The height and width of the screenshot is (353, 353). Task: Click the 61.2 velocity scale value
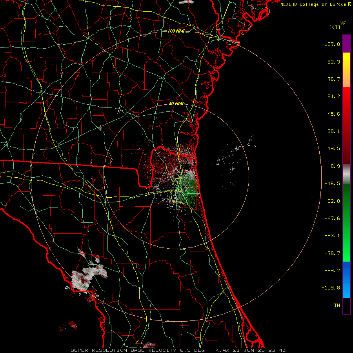(x=334, y=96)
